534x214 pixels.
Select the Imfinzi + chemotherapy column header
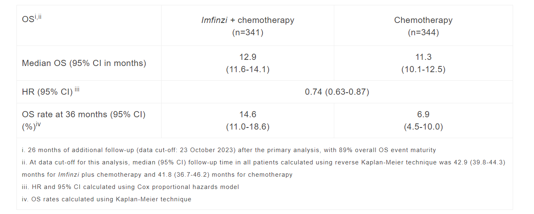click(248, 20)
